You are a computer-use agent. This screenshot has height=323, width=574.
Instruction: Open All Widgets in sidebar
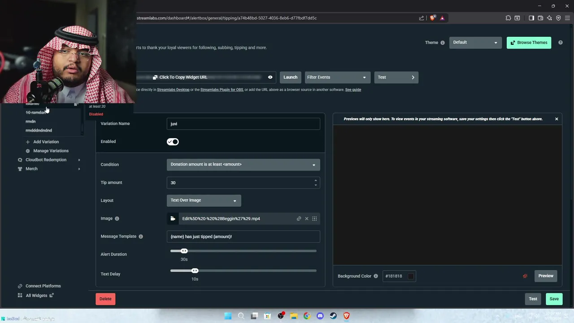36,295
